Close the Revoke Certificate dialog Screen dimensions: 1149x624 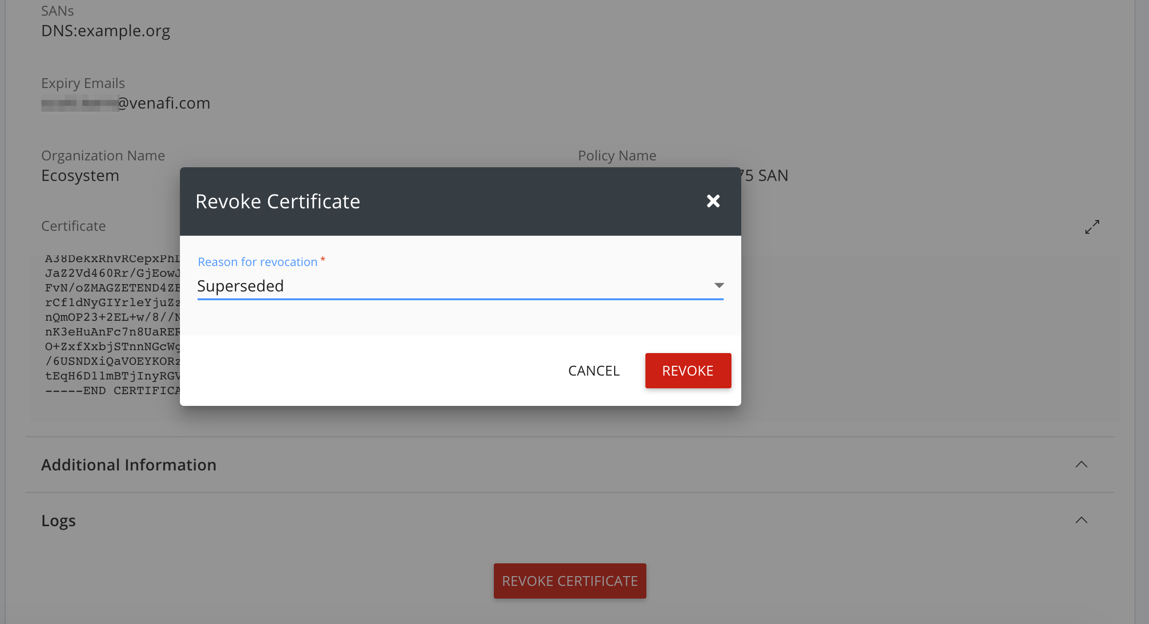[x=713, y=201]
